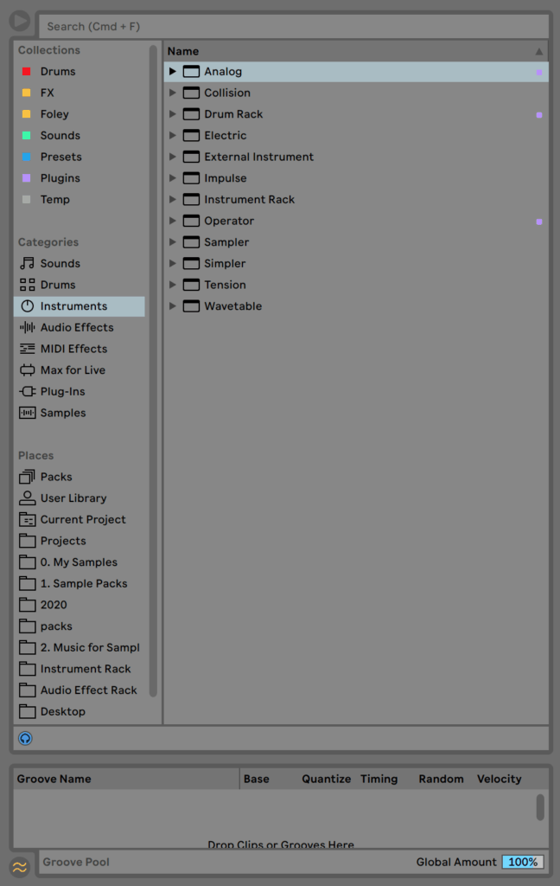
Task: Click the User Library person icon
Action: tap(27, 498)
